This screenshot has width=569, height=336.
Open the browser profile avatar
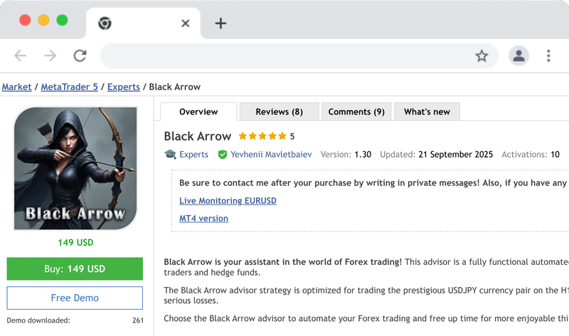519,56
